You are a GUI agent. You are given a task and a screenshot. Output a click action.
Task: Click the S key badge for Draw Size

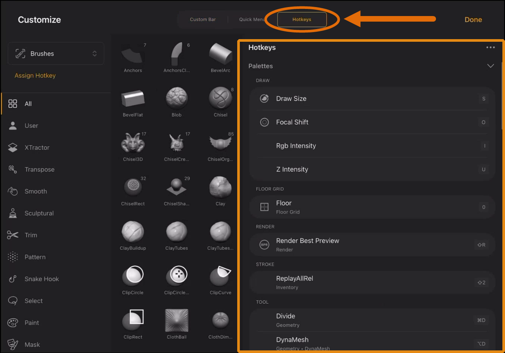484,99
